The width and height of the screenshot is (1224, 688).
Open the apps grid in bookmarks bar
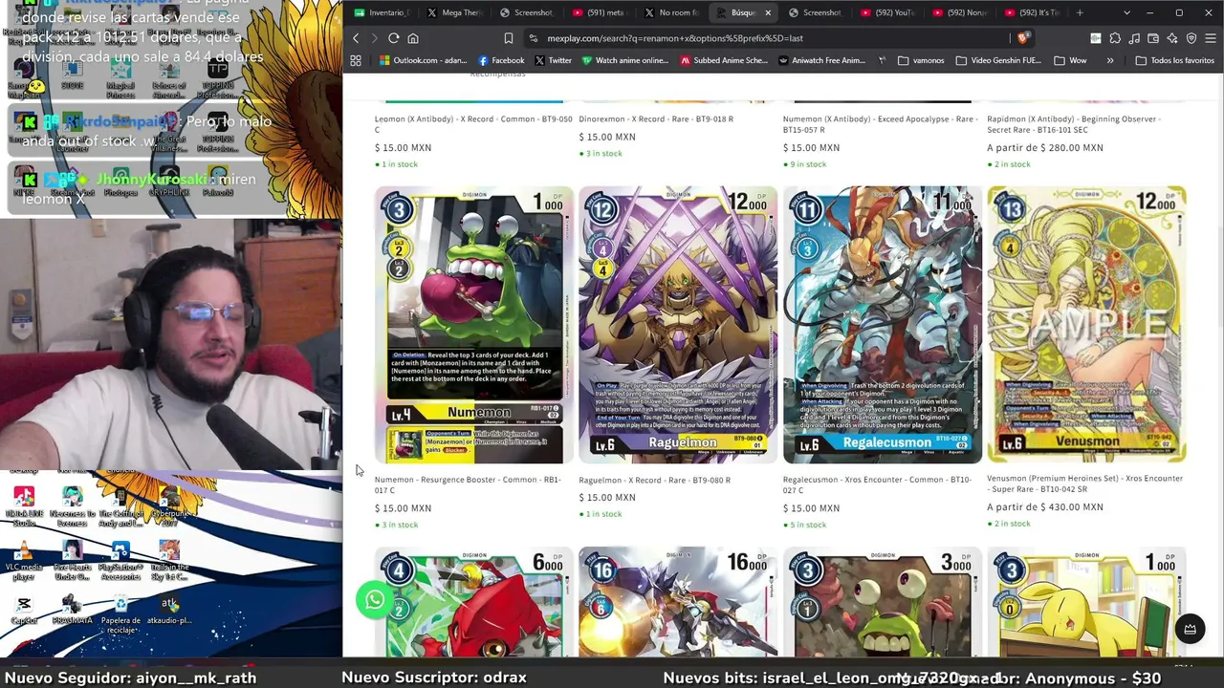[356, 60]
